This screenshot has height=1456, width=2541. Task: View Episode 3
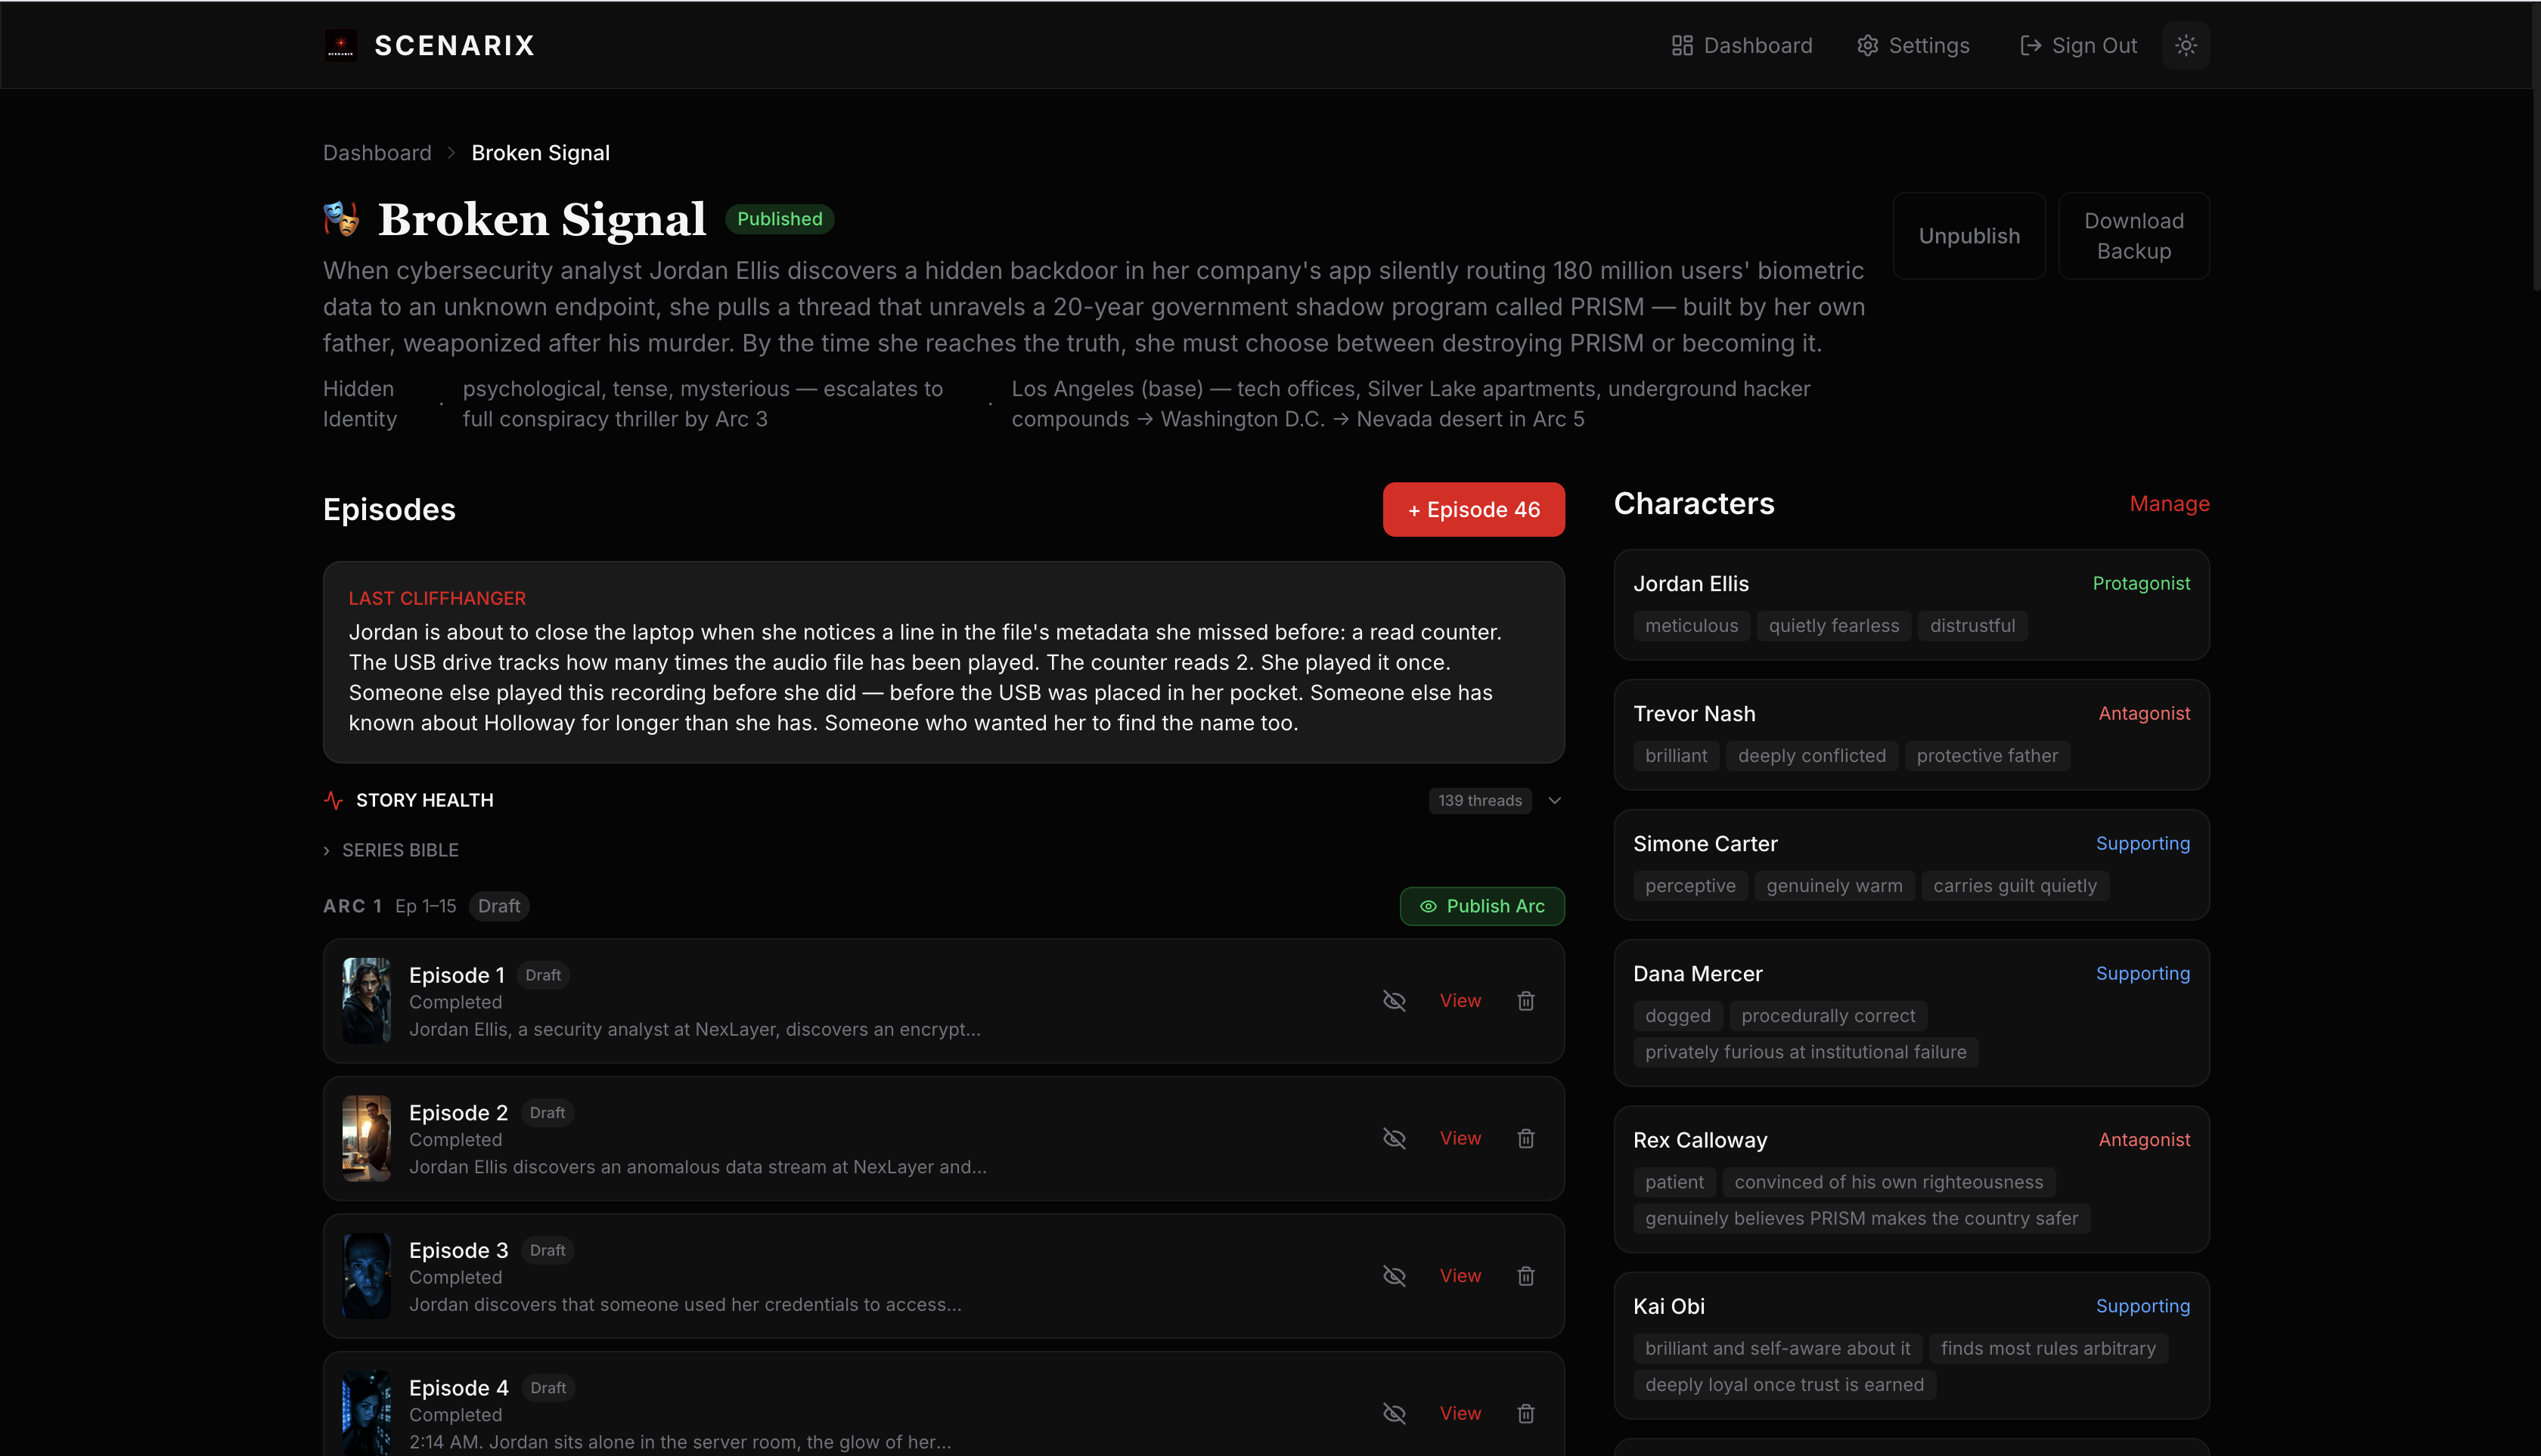click(1460, 1276)
